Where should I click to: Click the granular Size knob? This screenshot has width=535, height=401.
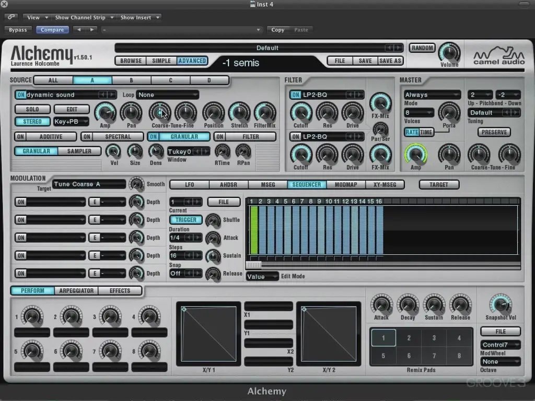click(x=135, y=151)
